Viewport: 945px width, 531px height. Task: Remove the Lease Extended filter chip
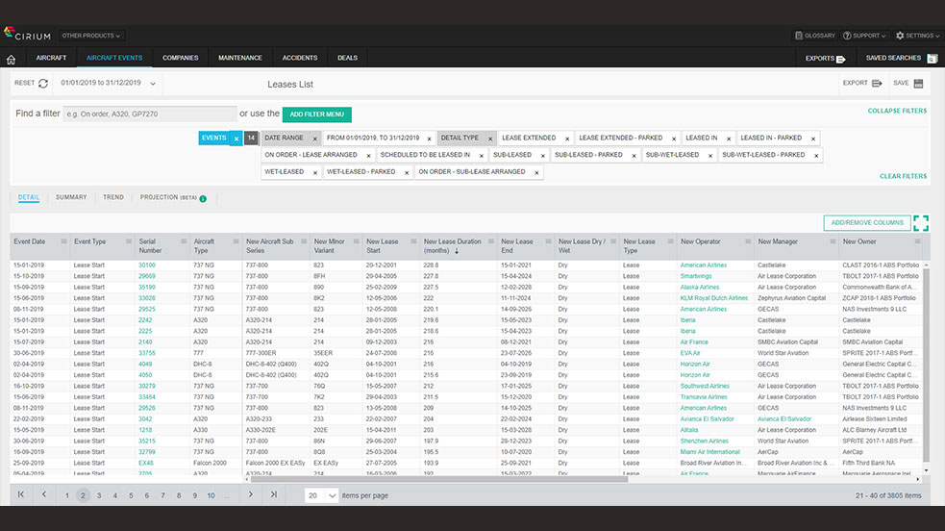click(565, 139)
